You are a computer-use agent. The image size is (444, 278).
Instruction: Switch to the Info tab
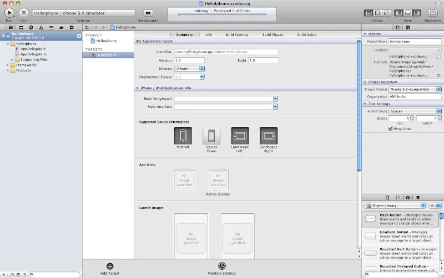[x=209, y=35]
